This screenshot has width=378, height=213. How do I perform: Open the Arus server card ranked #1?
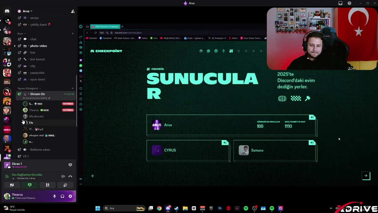[232, 125]
